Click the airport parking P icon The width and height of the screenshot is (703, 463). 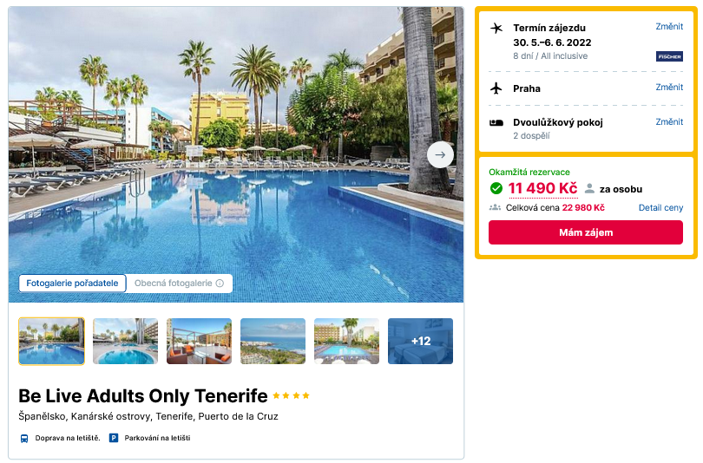[114, 438]
